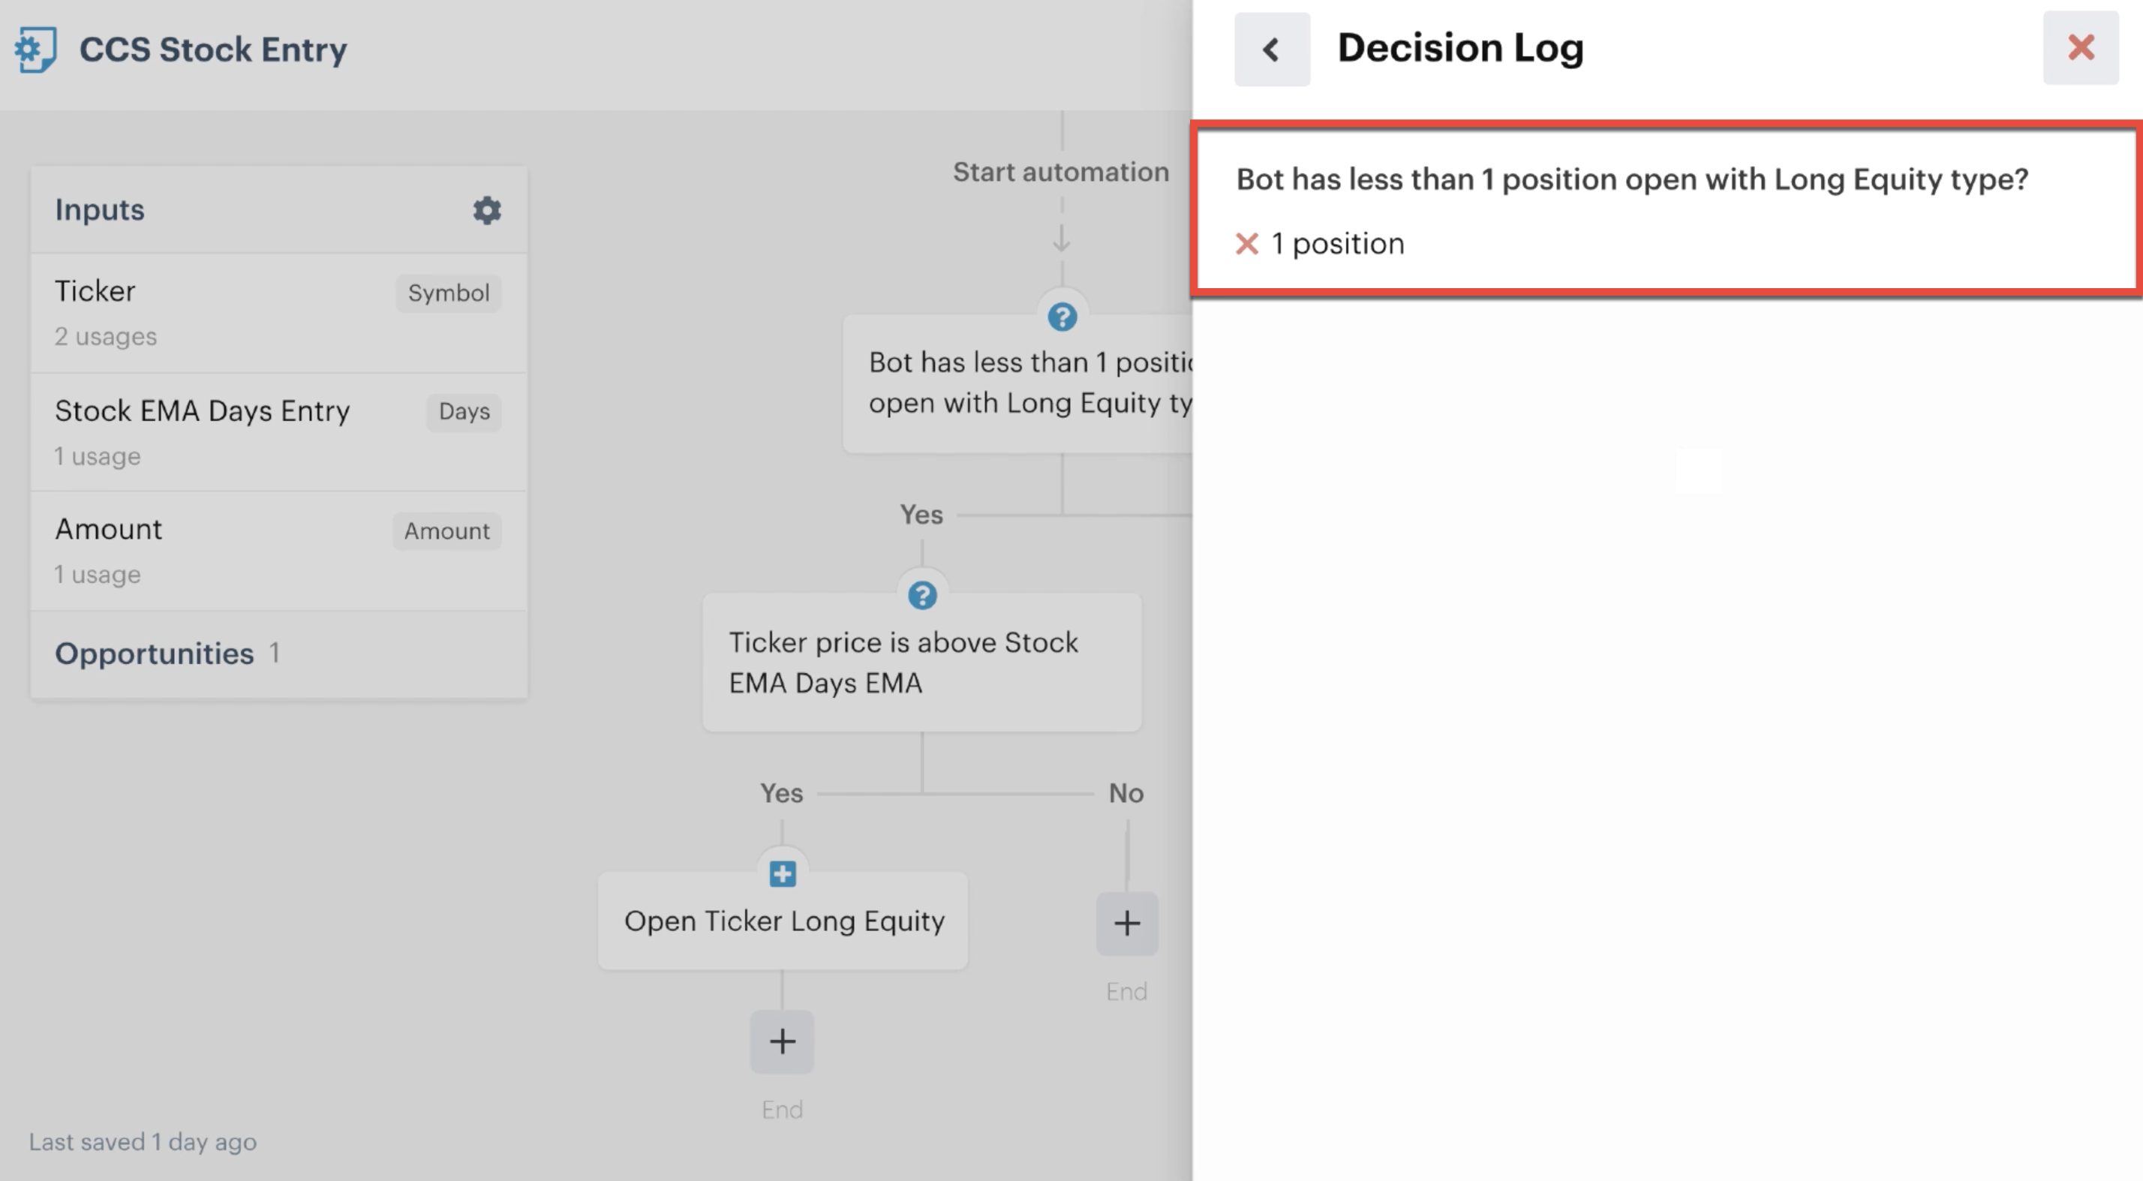Image resolution: width=2143 pixels, height=1181 pixels.
Task: Click the "1 position" result text
Action: pyautogui.click(x=1338, y=244)
